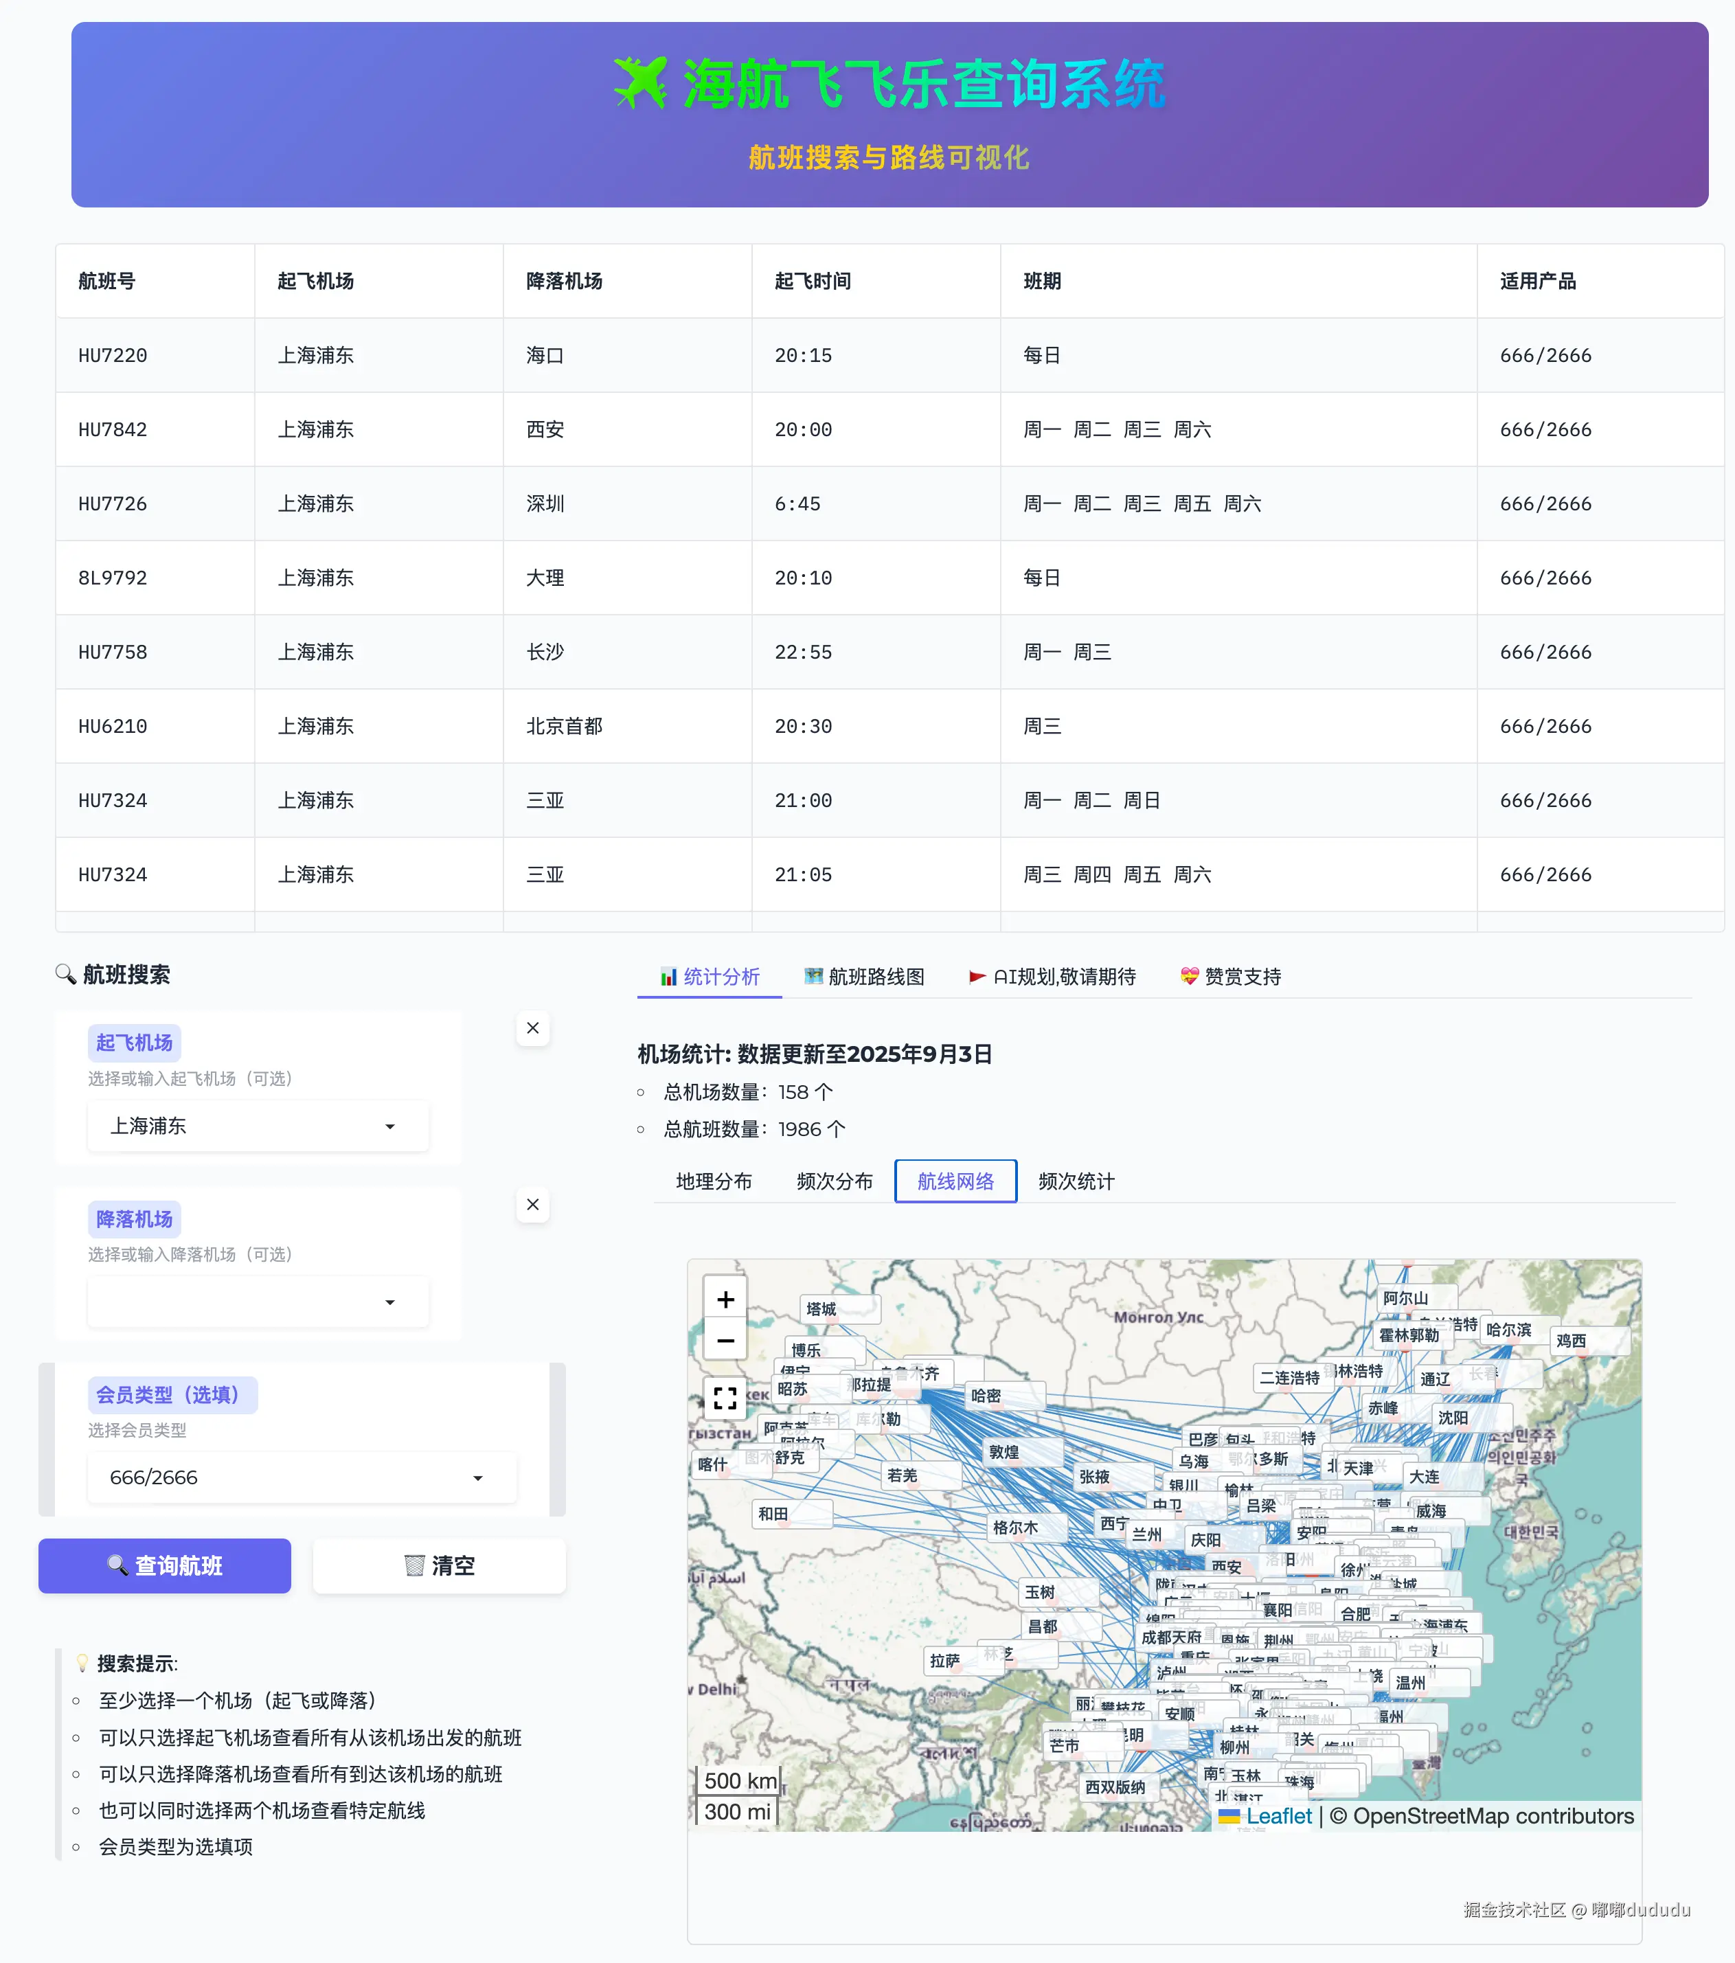1735x1963 pixels.
Task: Select the 地理分布 sub-tab
Action: [714, 1181]
